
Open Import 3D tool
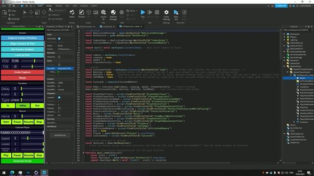click(104, 14)
